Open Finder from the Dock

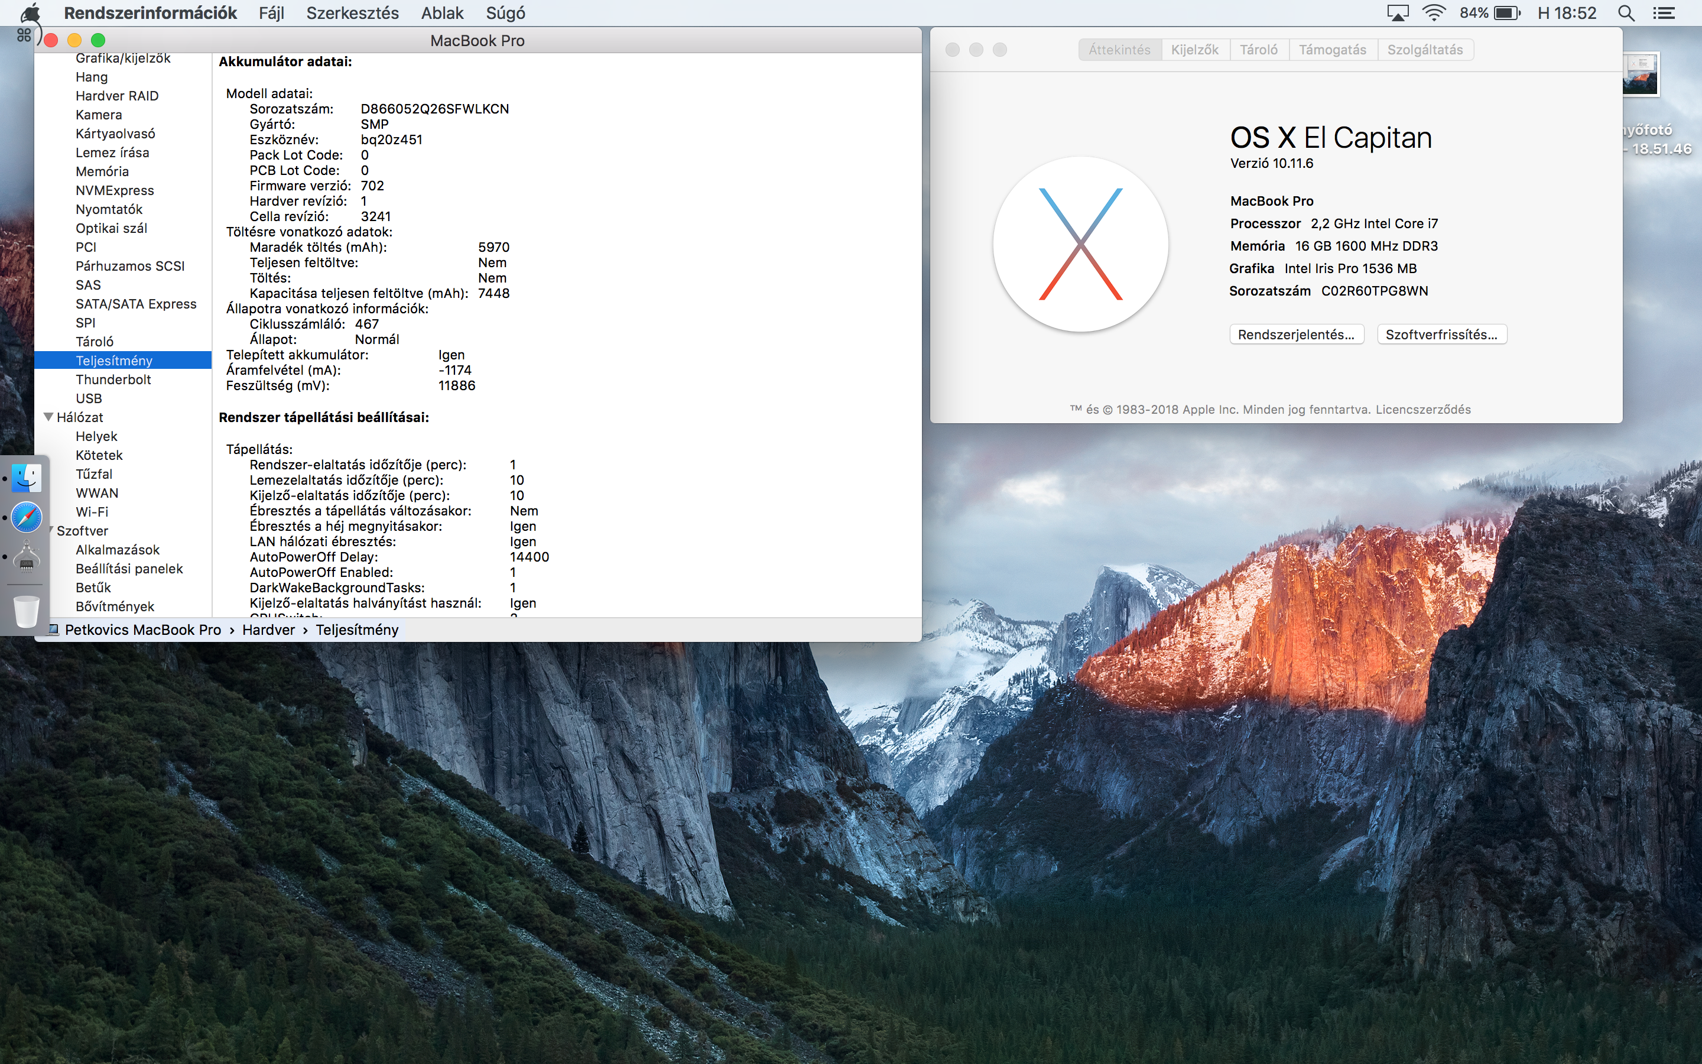pos(26,478)
